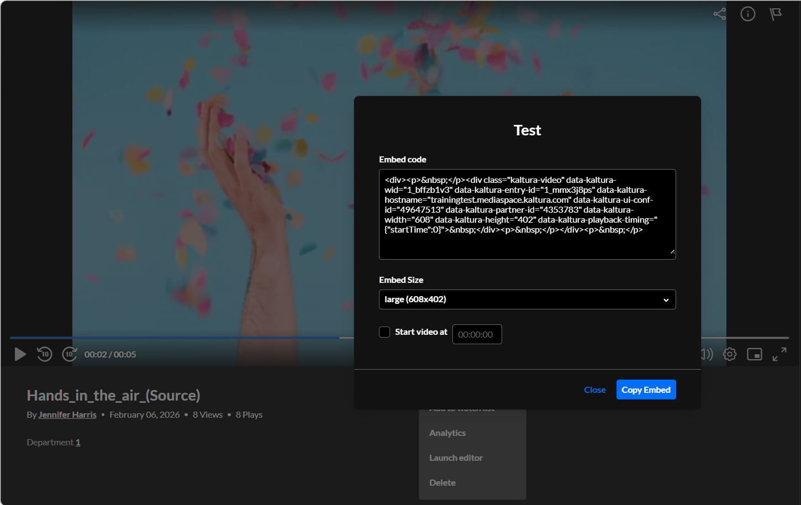
Task: Show video info icon
Action: 748,14
